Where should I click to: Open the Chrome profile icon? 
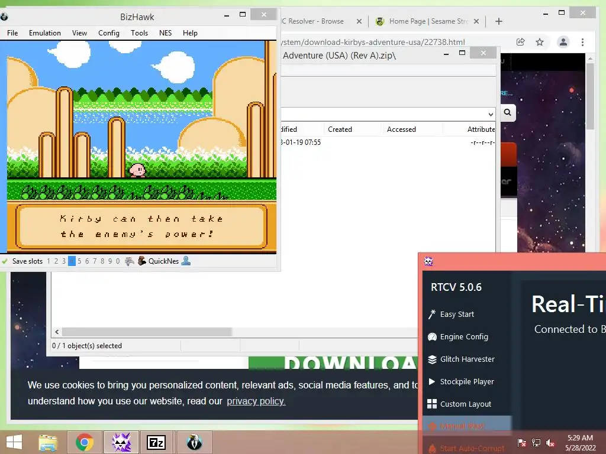[x=563, y=42]
